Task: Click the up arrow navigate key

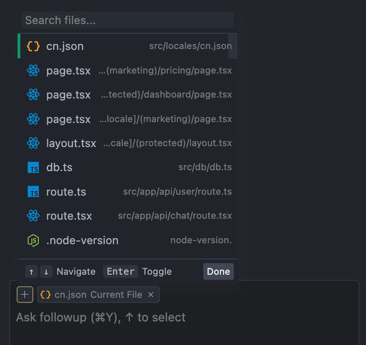Action: [31, 272]
